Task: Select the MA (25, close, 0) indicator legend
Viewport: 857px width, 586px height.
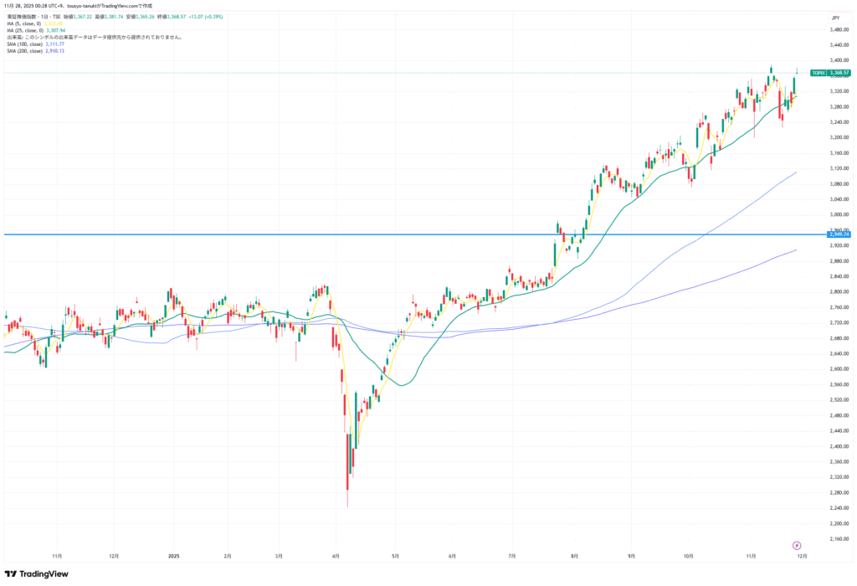Action: (21, 30)
